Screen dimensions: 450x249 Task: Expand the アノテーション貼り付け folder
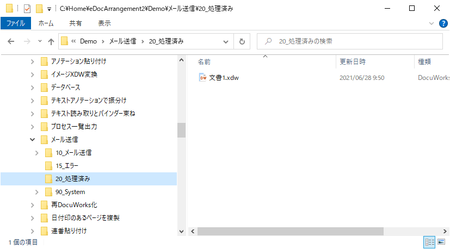coord(33,61)
